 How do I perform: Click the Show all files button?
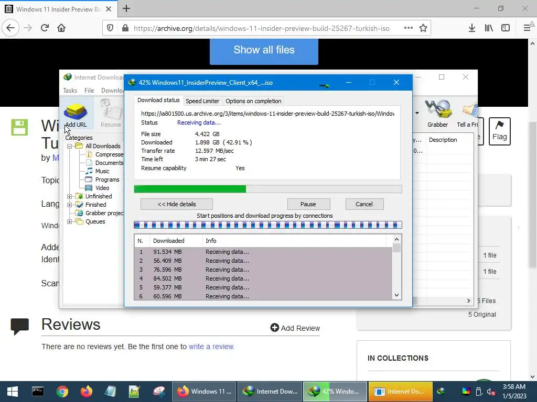(264, 50)
